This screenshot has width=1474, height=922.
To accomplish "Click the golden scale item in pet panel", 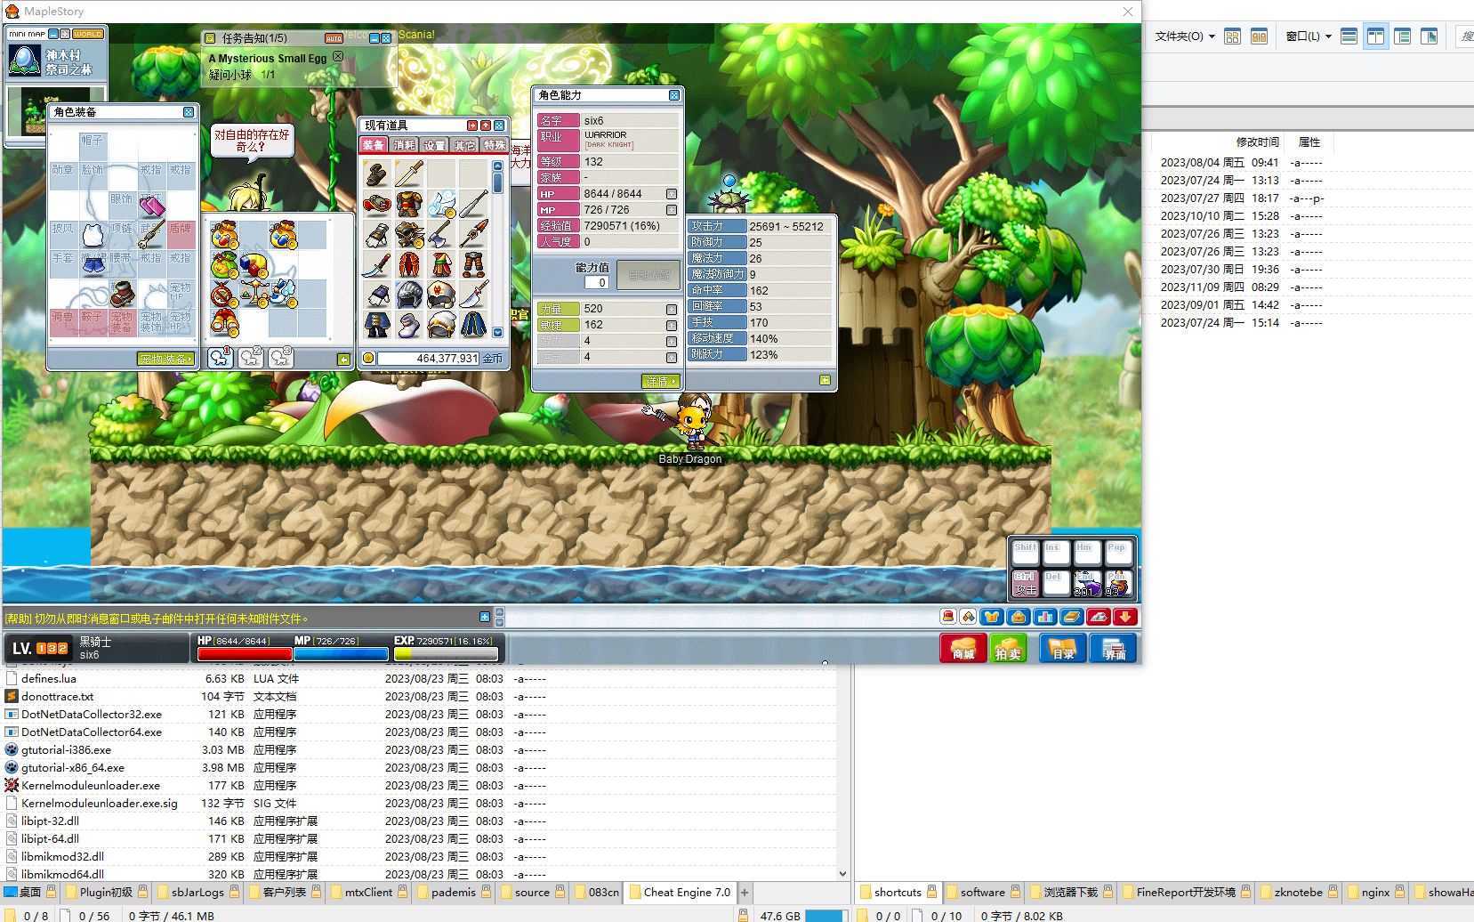I will click(x=255, y=293).
